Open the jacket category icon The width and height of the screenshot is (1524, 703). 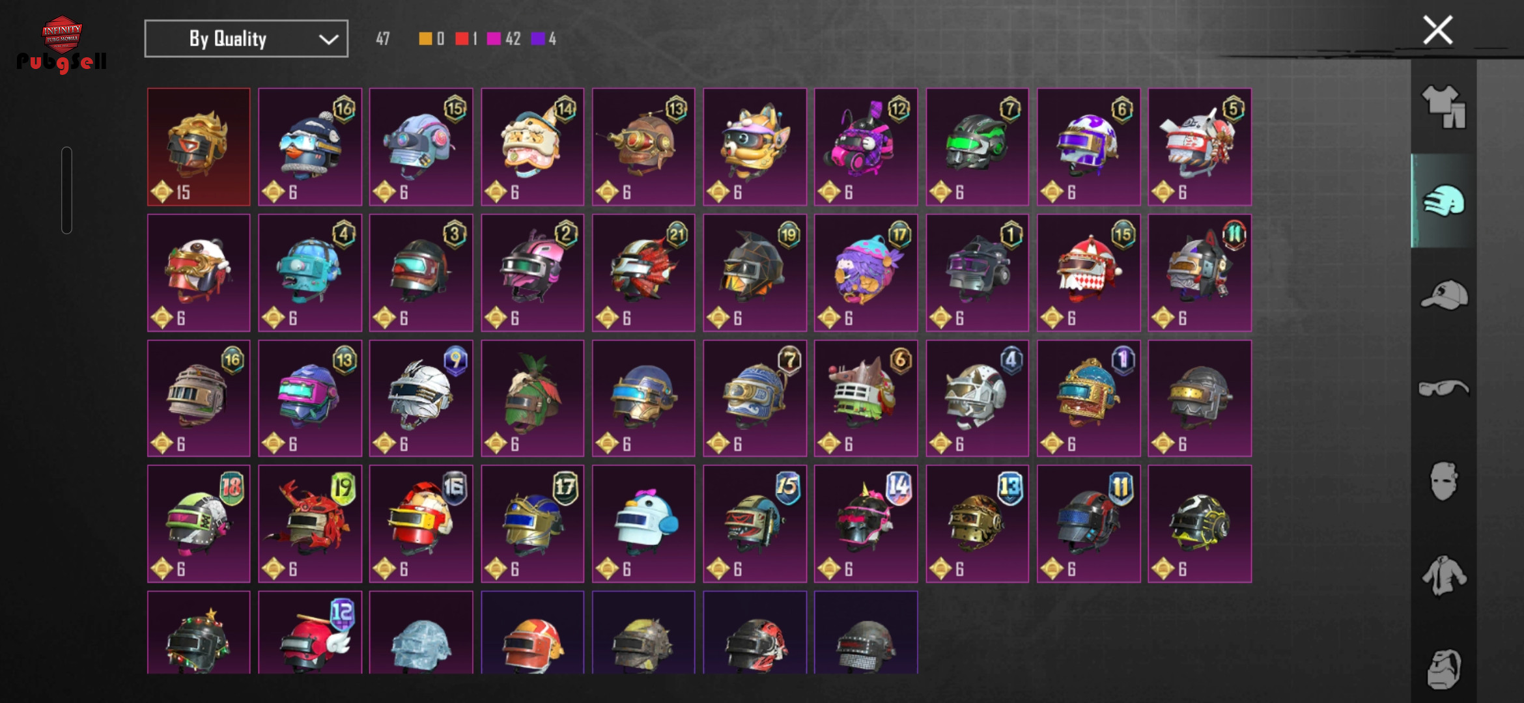click(1444, 575)
